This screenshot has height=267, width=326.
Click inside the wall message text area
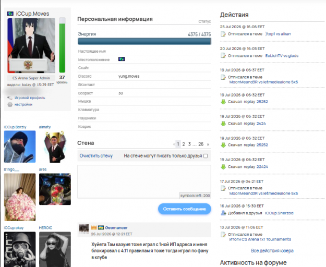(144, 181)
